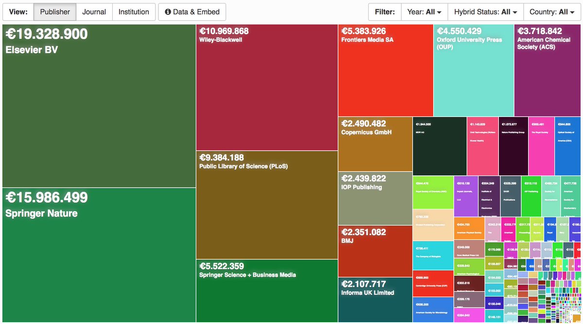
Task: Open the Data & Embed panel
Action: tap(192, 12)
